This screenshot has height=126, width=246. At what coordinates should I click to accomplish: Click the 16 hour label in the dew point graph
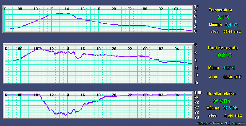tap(83, 49)
